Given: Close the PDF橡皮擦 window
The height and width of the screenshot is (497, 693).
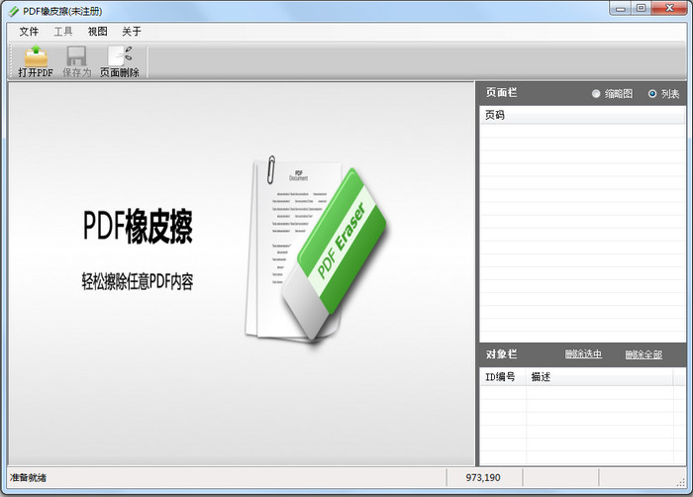Looking at the screenshot, I should (669, 8).
